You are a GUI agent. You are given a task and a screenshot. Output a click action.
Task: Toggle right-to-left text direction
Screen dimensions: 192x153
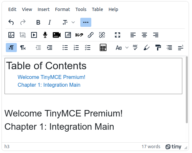point(23,48)
